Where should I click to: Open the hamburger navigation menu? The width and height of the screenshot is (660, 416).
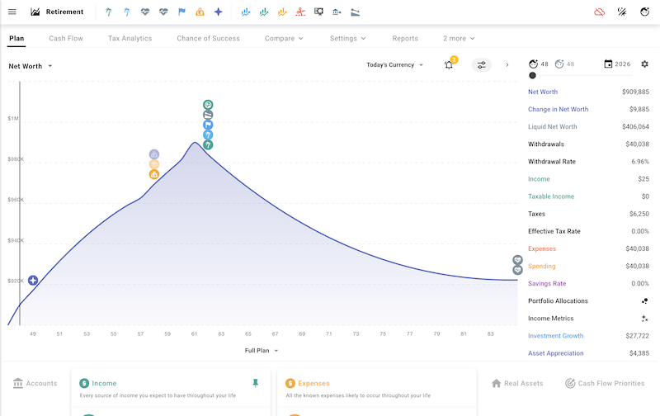point(12,12)
